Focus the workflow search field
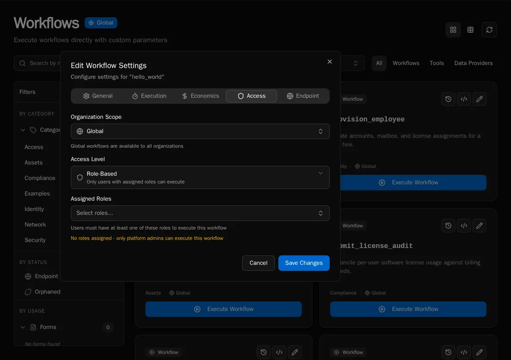Screen dimensions: 511x360 [x=37, y=63]
